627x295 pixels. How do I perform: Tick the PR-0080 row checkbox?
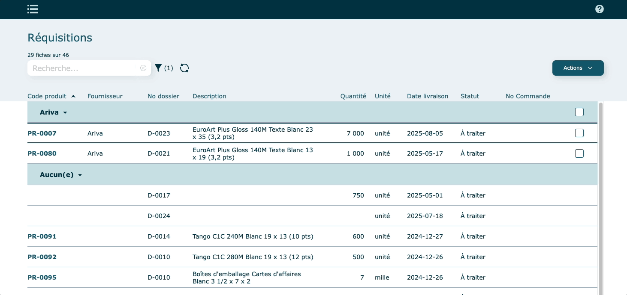pos(579,153)
